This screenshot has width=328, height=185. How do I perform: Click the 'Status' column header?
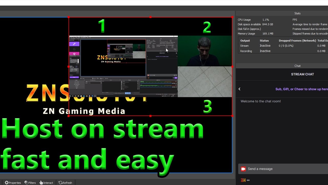pyautogui.click(x=264, y=41)
